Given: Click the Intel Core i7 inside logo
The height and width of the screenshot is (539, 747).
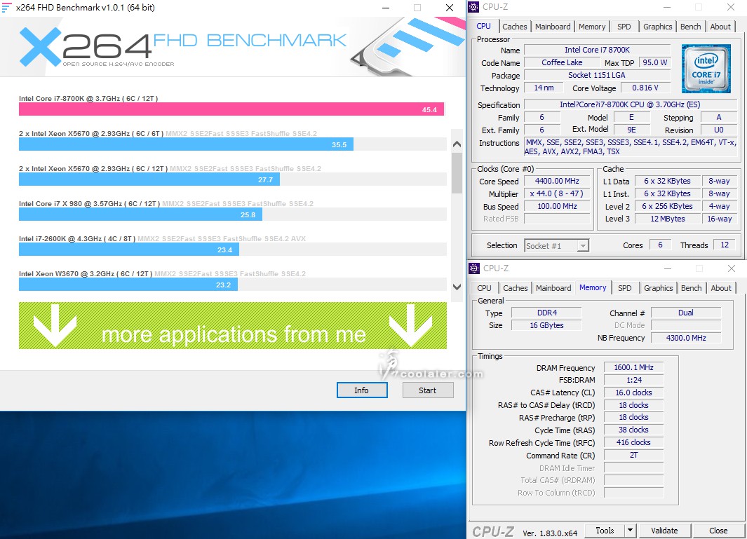Looking at the screenshot, I should [706, 69].
